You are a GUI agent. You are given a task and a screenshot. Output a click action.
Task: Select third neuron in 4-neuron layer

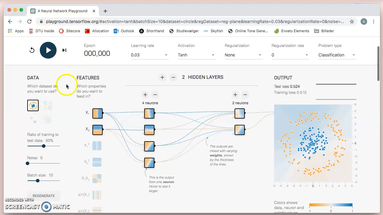coord(149,146)
